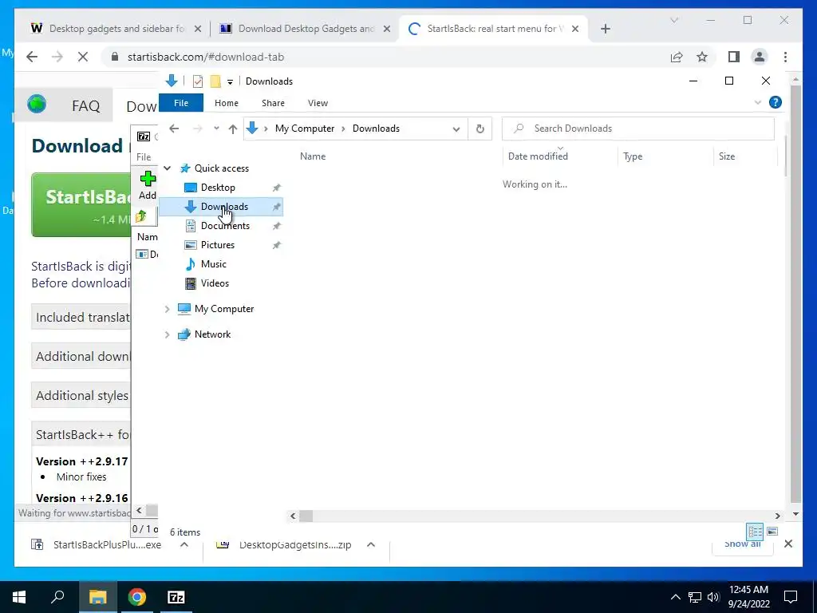Switch to the View ribbon tab
Screen dimensions: 817x613
(x=318, y=103)
